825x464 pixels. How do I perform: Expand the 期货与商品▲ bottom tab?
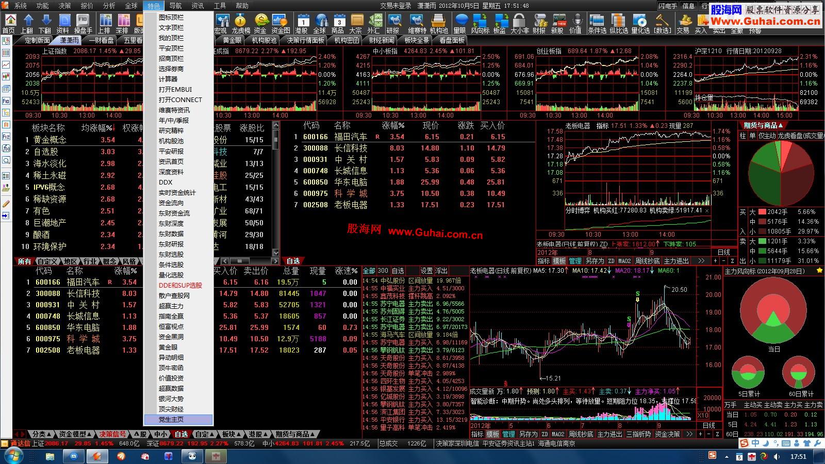coord(295,434)
